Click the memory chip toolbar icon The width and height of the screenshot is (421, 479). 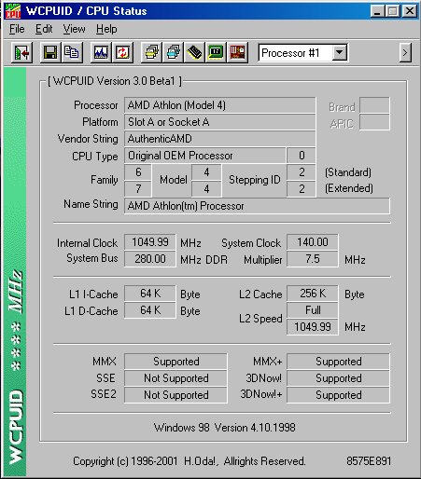point(194,53)
